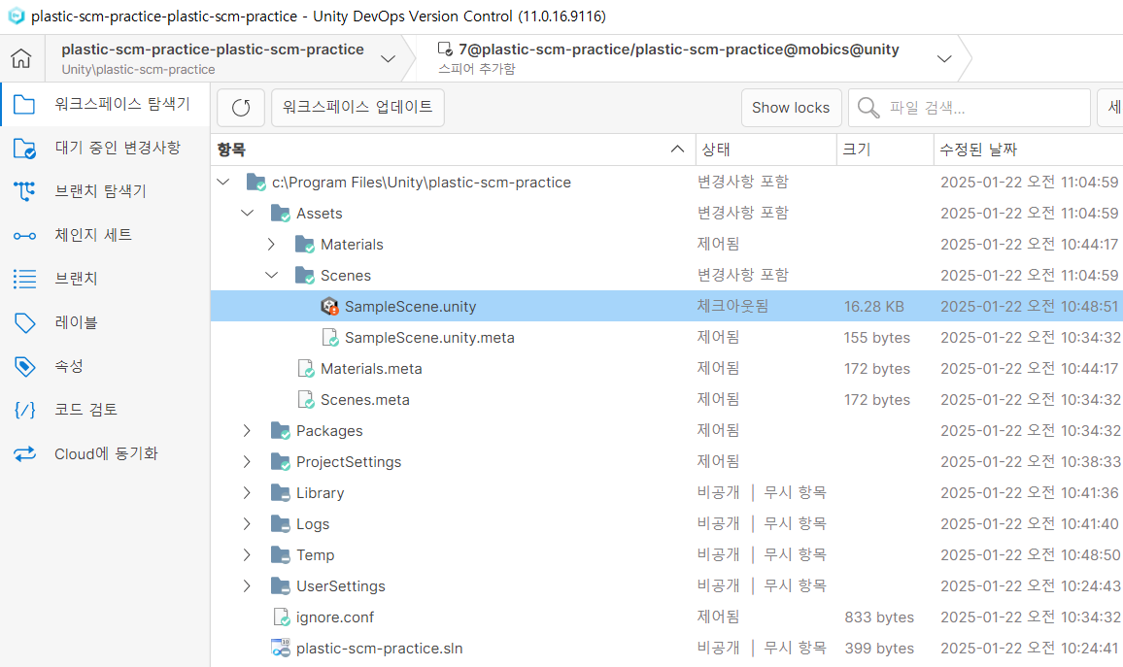
Task: Open 워크스페이스 탐색기 in the sidebar
Action: (105, 105)
